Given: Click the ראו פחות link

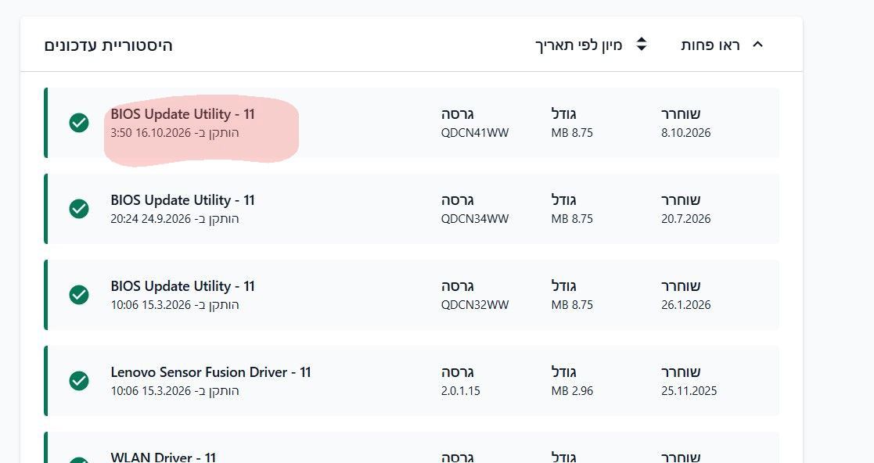Looking at the screenshot, I should (710, 45).
